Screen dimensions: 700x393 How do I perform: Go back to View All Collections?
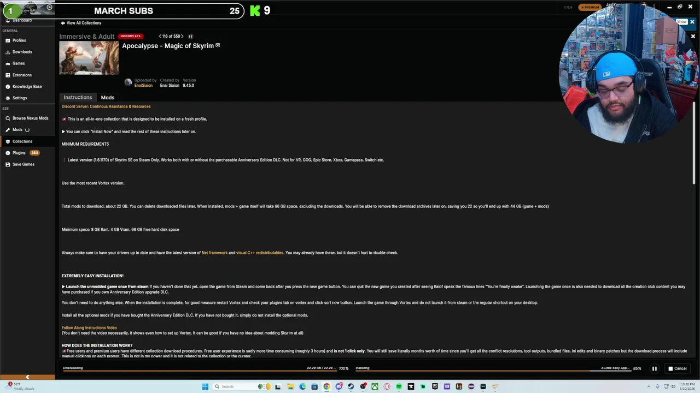[x=81, y=23]
